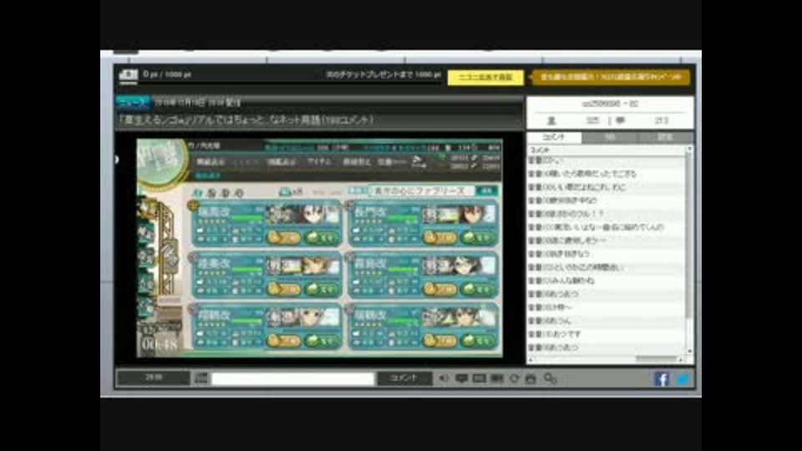Open yellow detail button on 陸奥改 card
The image size is (802, 451).
pyautogui.click(x=283, y=289)
